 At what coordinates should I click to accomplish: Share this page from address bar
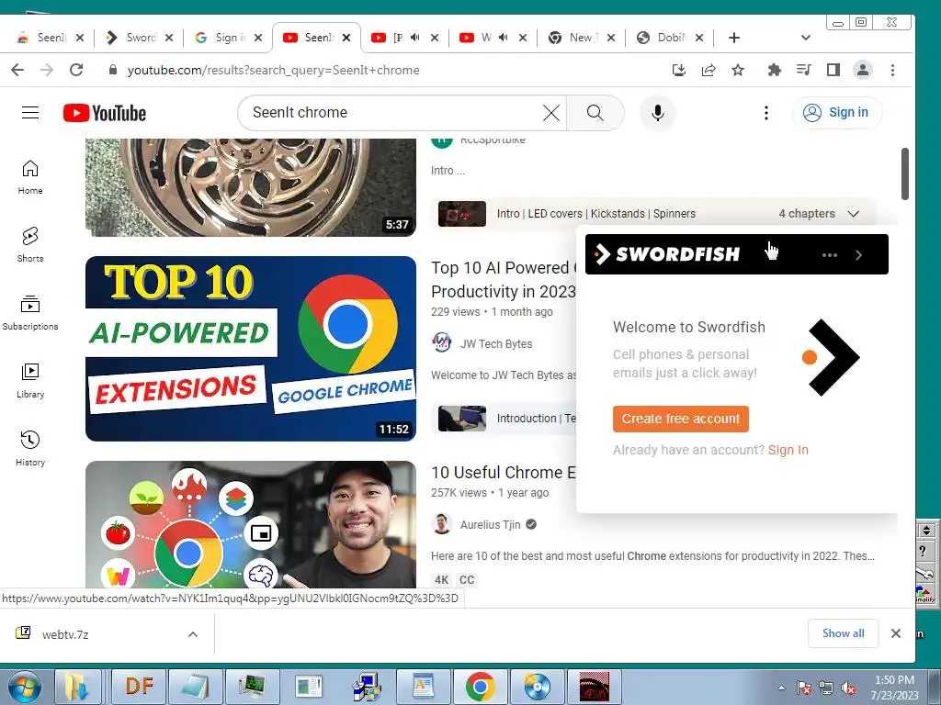click(709, 70)
